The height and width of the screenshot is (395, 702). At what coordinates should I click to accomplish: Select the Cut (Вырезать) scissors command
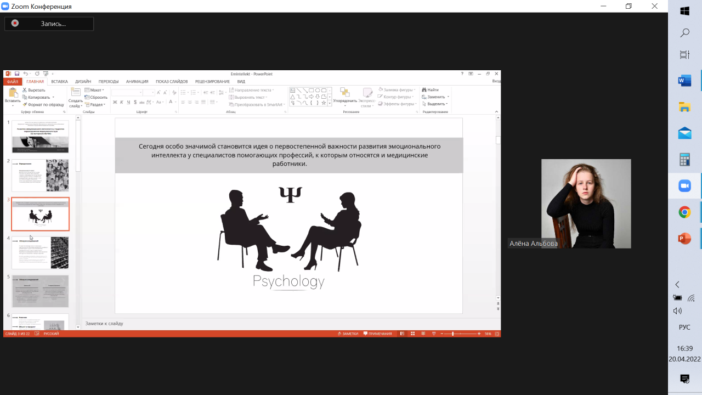(x=34, y=90)
